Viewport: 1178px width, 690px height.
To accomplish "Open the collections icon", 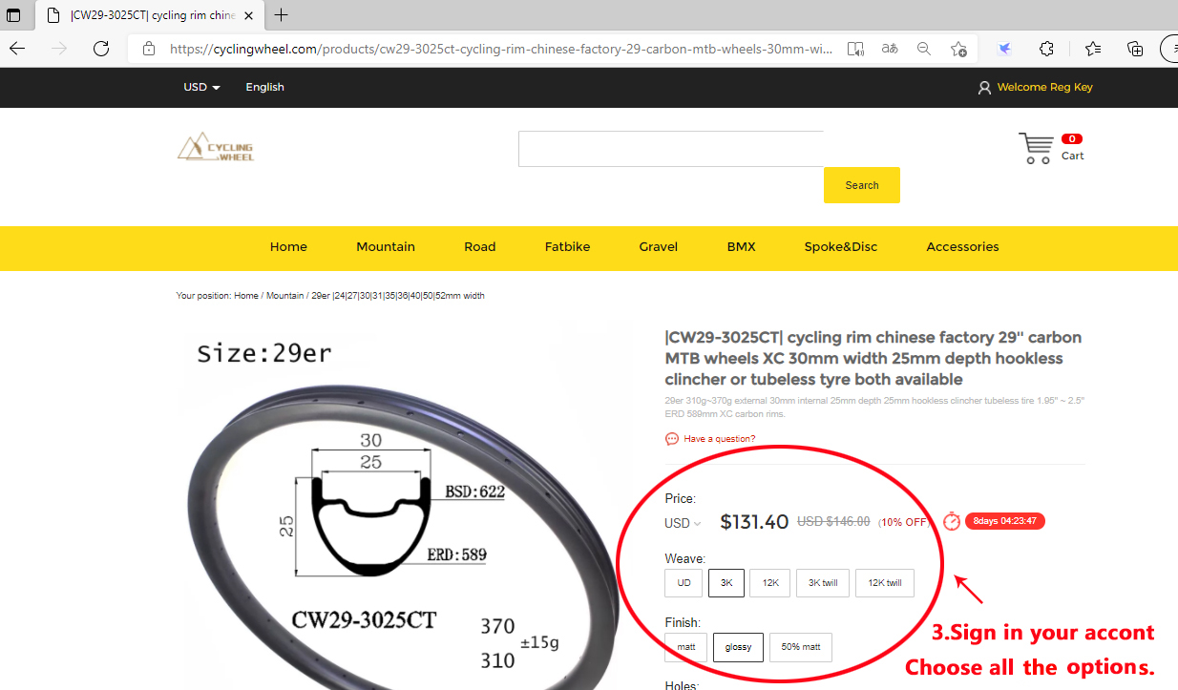I will click(x=1135, y=49).
